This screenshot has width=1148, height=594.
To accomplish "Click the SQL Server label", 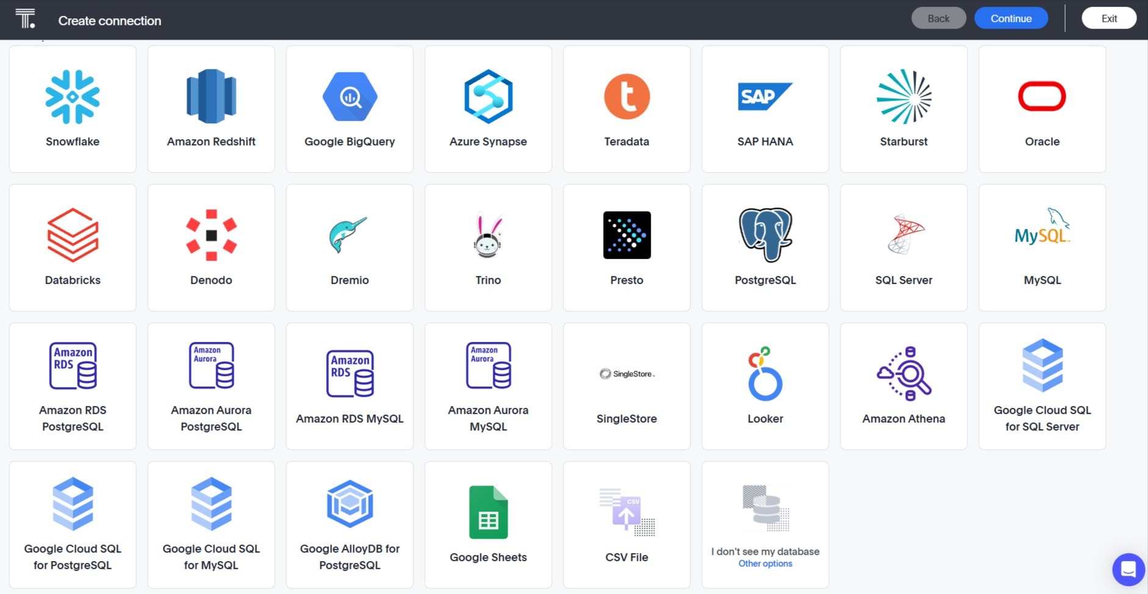I will coord(904,280).
